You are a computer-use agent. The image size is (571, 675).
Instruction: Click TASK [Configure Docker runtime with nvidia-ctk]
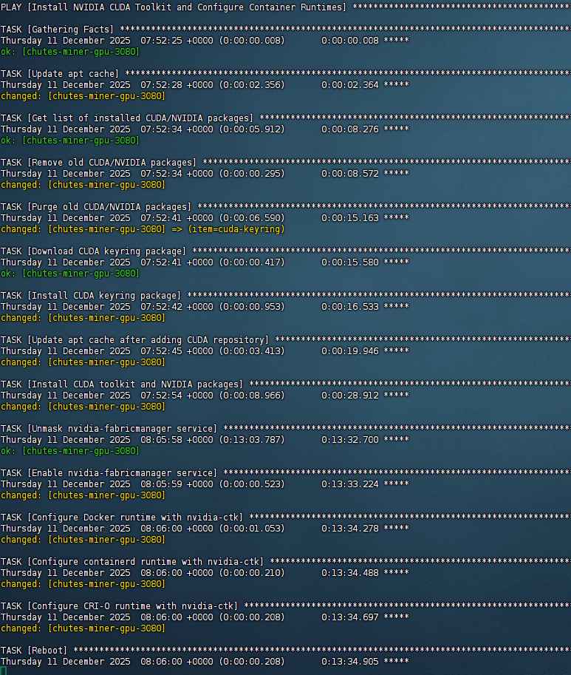(x=122, y=518)
